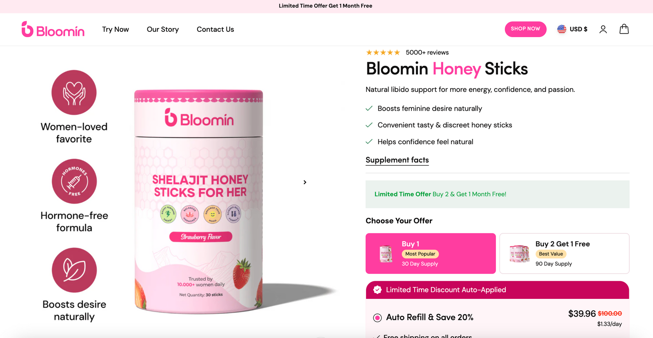Viewport: 653px width, 338px height.
Task: Click the Bloomin logo in header
Action: coord(53,29)
